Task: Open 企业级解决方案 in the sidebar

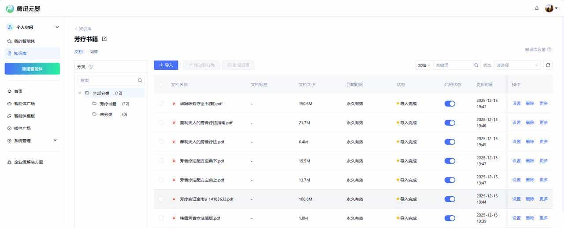Action: click(x=33, y=162)
